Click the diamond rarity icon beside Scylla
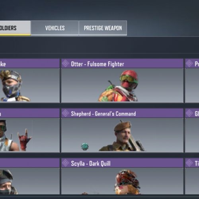This screenshot has height=199, width=199. click(x=66, y=163)
